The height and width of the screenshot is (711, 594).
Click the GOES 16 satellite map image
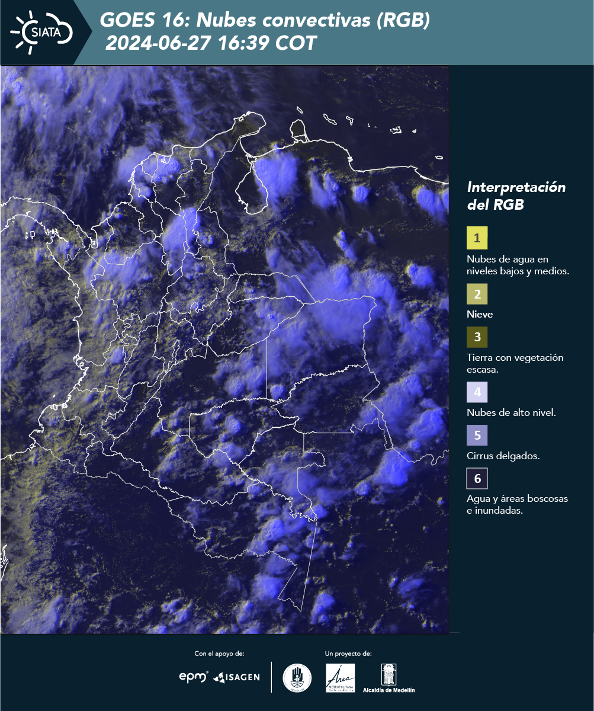(225, 350)
